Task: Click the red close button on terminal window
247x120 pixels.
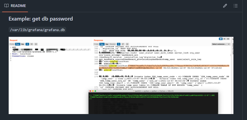Action: coord(90,91)
